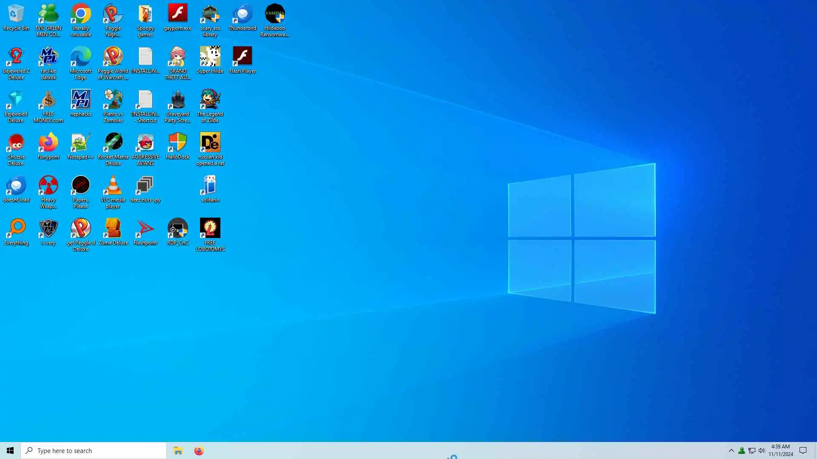Open File Explorer from the taskbar
The image size is (817, 459).
(178, 450)
